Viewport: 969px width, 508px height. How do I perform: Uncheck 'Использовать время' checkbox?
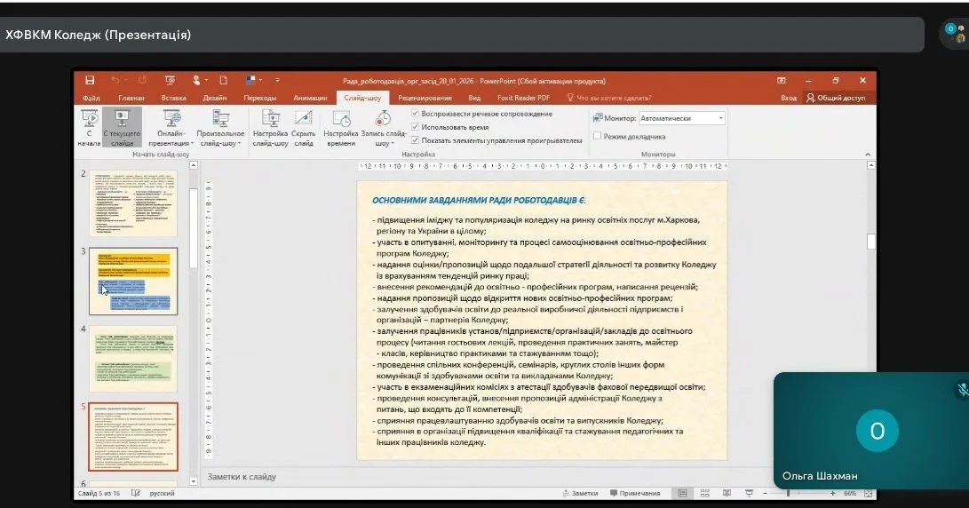pos(416,127)
